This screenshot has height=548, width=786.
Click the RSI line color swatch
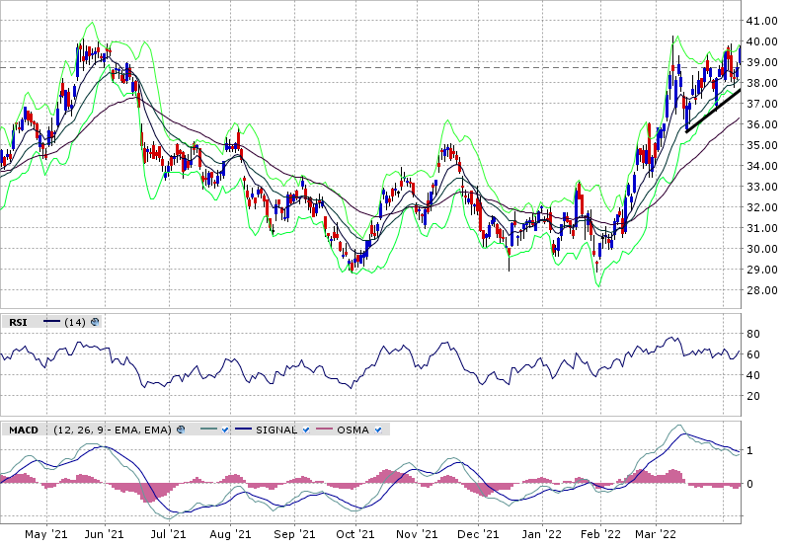click(51, 322)
